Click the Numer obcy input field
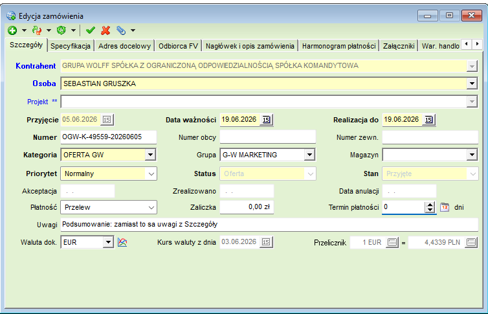This screenshot has width=488, height=314. point(268,137)
